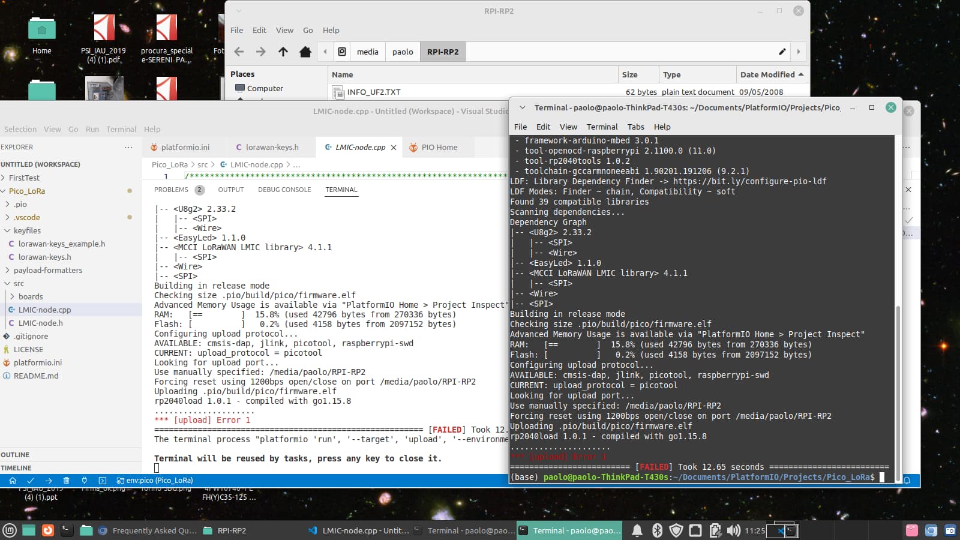This screenshot has height=540, width=960.
Task: Open Run menu in Visual Studio Code
Action: tap(92, 129)
